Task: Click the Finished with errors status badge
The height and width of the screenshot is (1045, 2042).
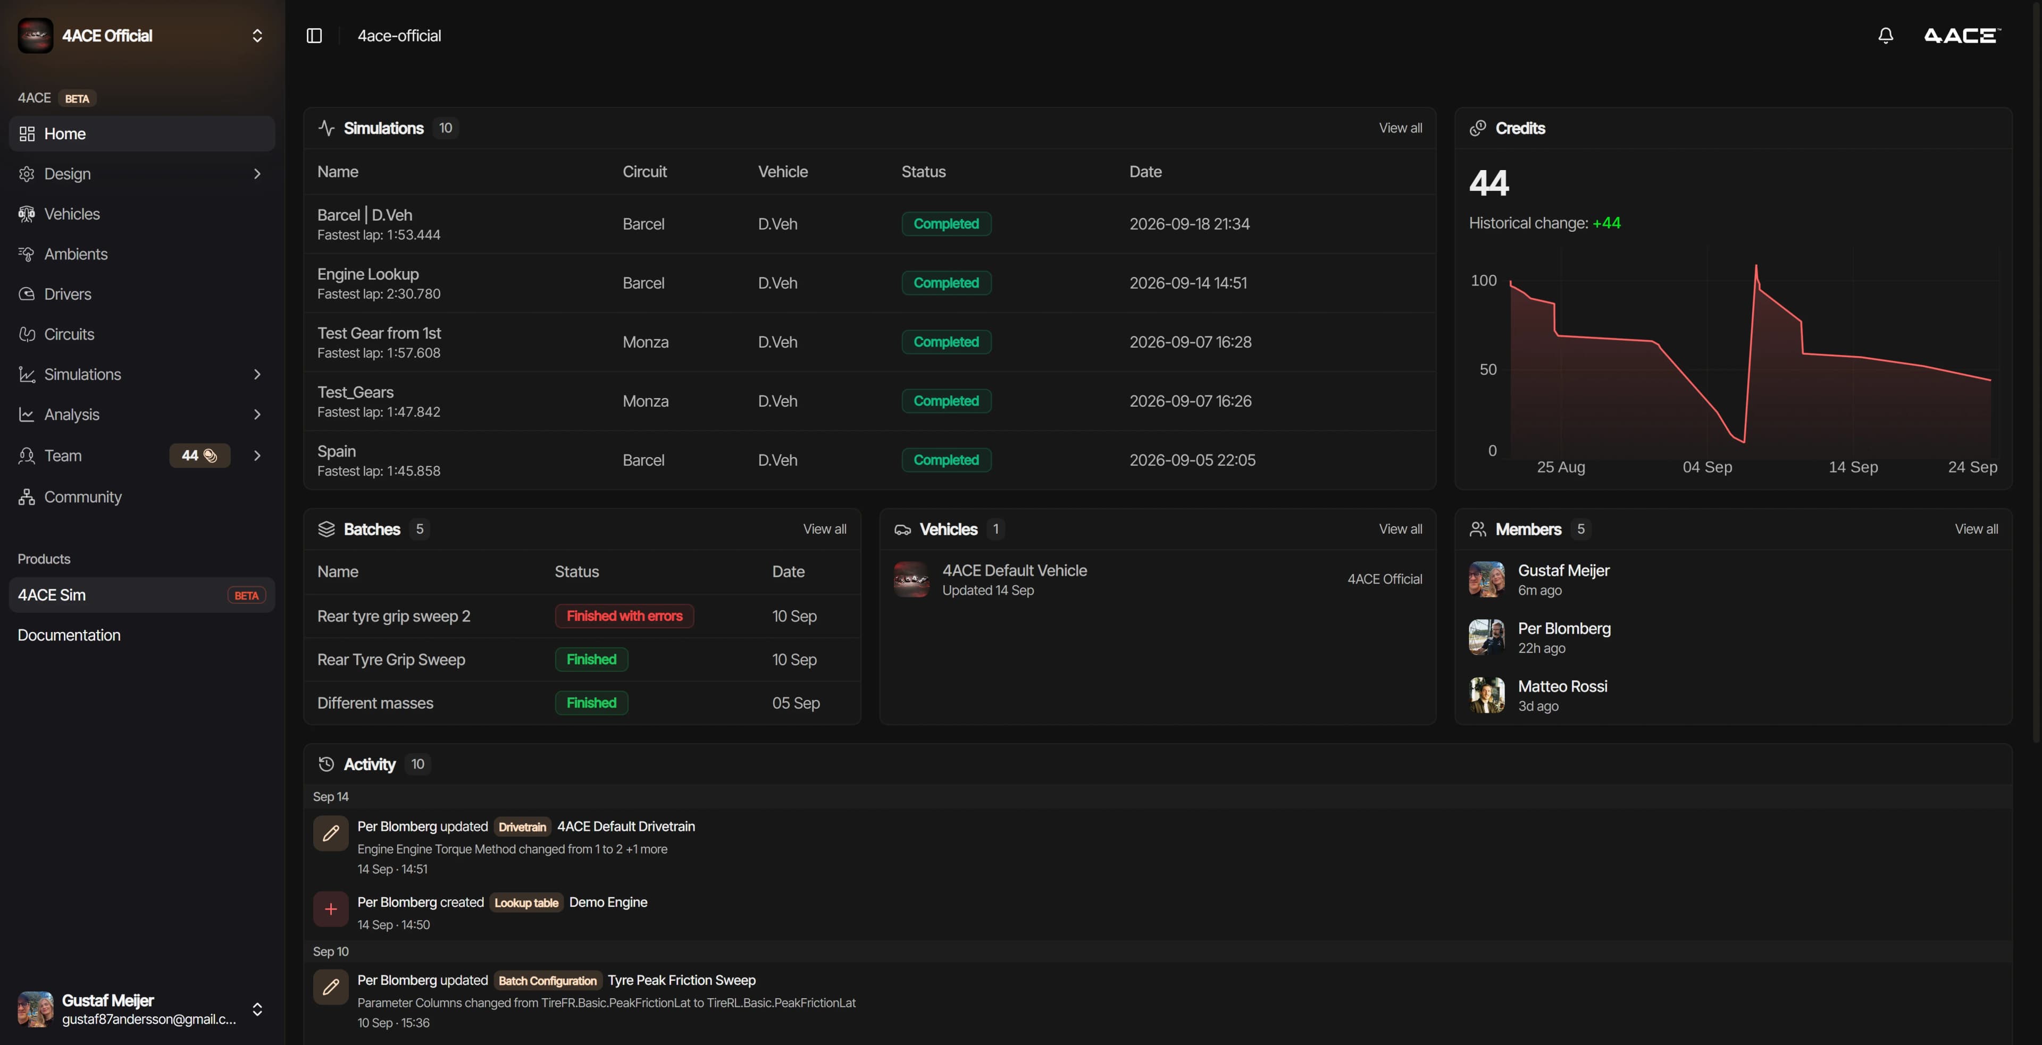Action: click(x=624, y=617)
